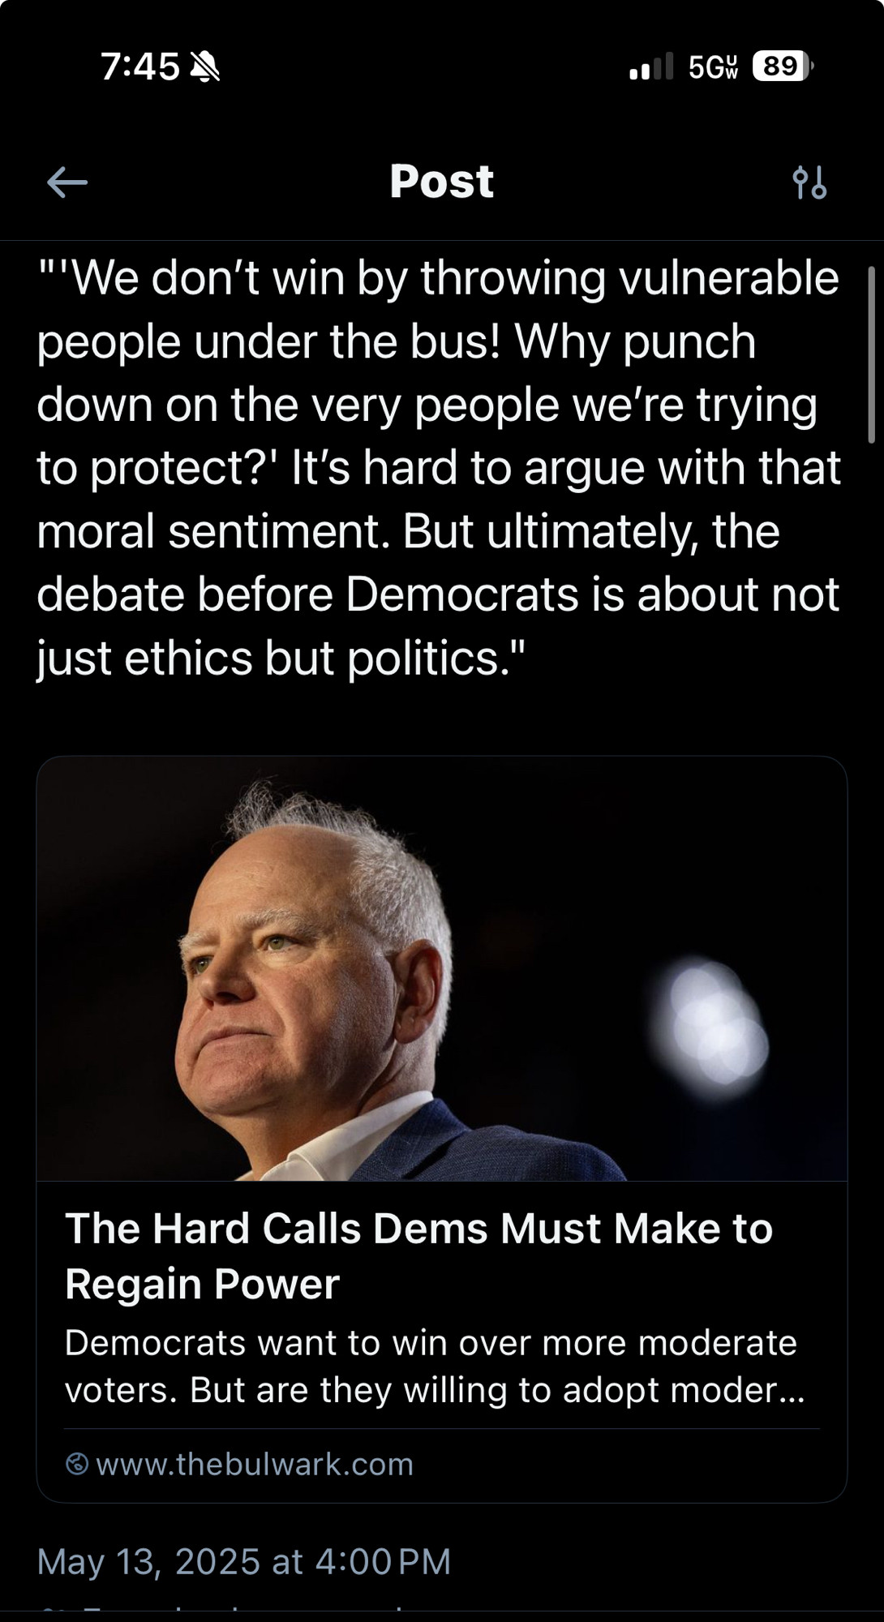Open 'The Hard Calls Dems Must Make' headline

click(x=418, y=1255)
